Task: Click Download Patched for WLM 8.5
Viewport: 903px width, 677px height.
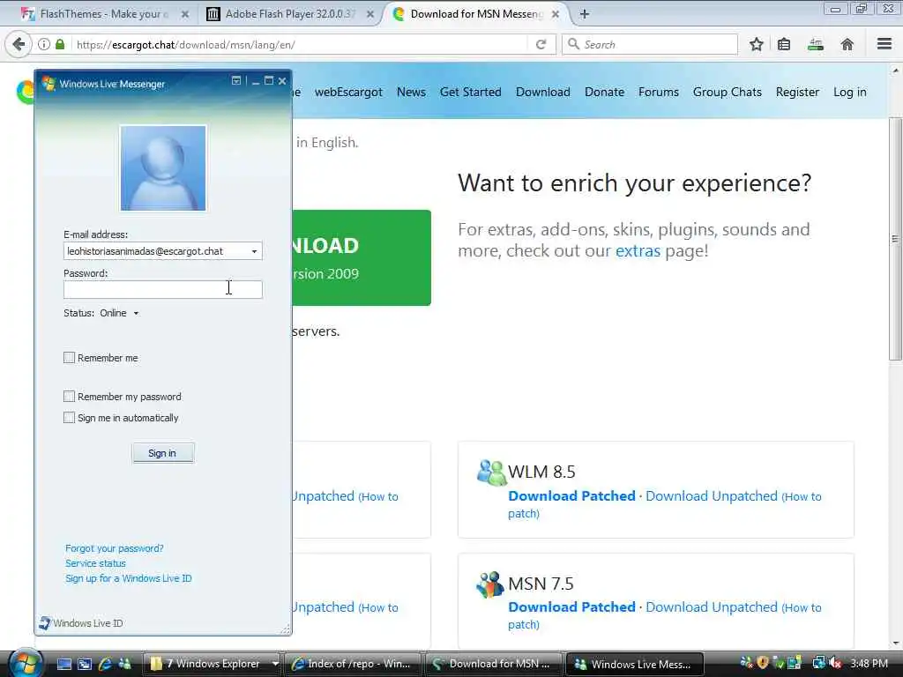Action: 571,495
